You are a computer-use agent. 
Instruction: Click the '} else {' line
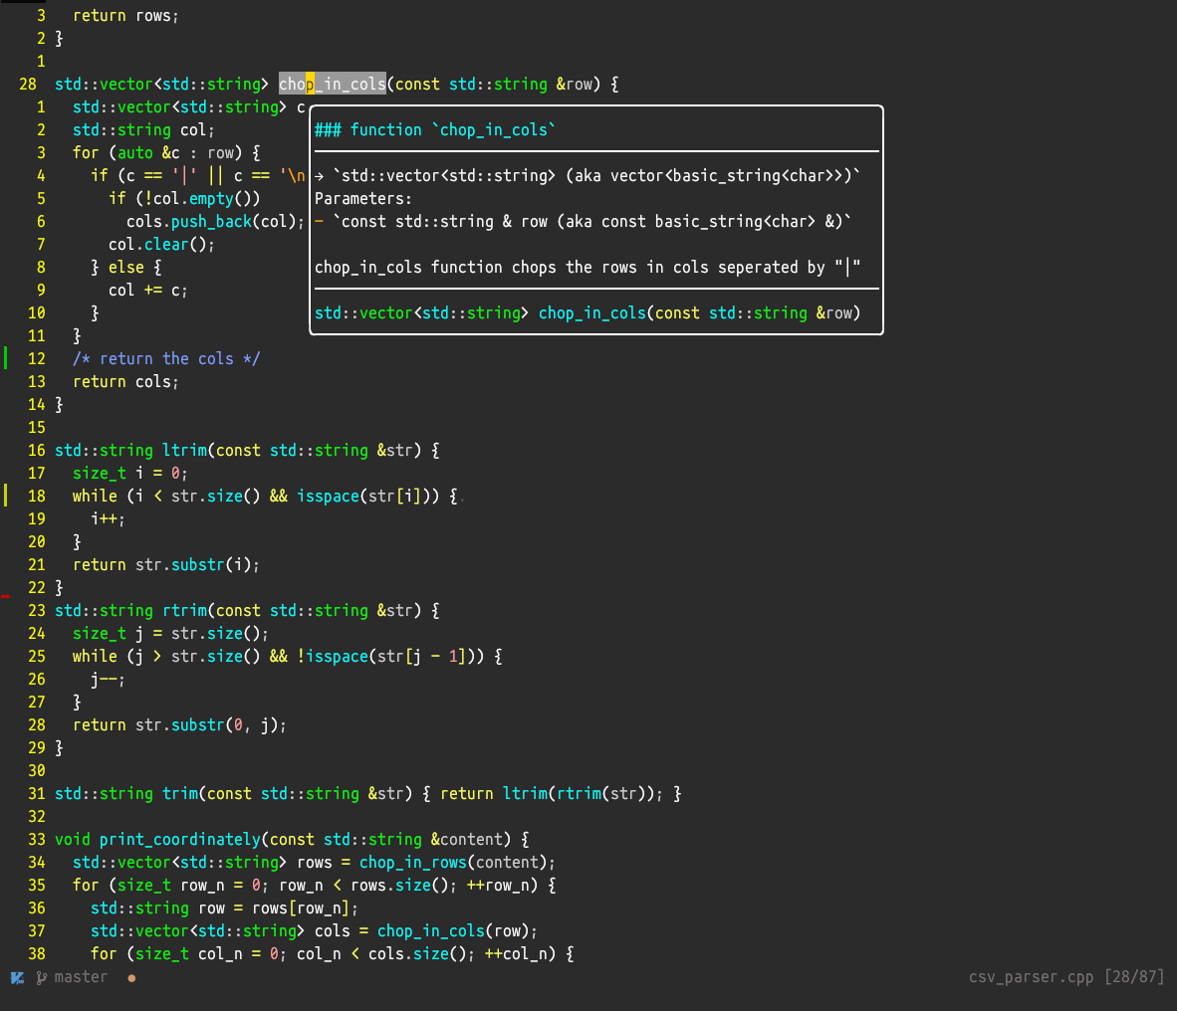coord(125,267)
